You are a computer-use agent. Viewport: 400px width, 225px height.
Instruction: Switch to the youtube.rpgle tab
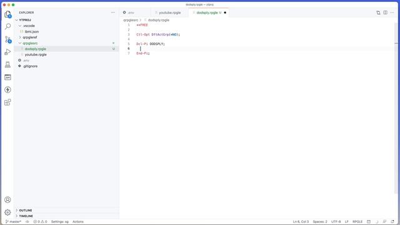pyautogui.click(x=169, y=12)
